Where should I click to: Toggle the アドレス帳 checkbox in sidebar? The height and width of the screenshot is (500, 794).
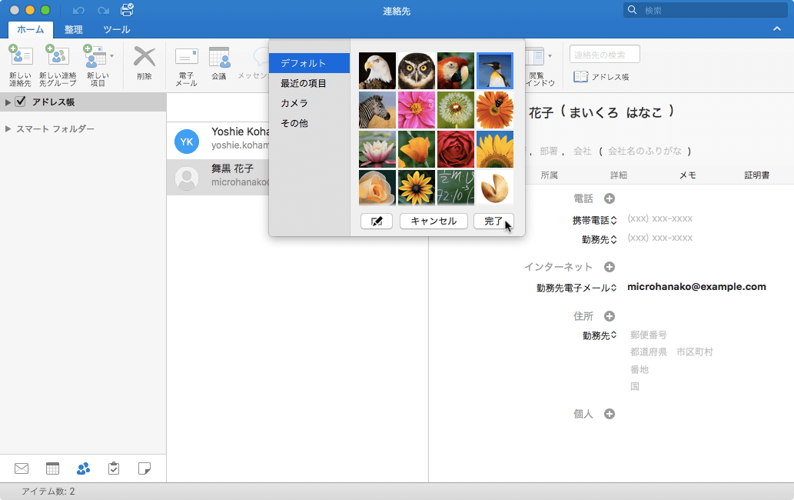20,102
